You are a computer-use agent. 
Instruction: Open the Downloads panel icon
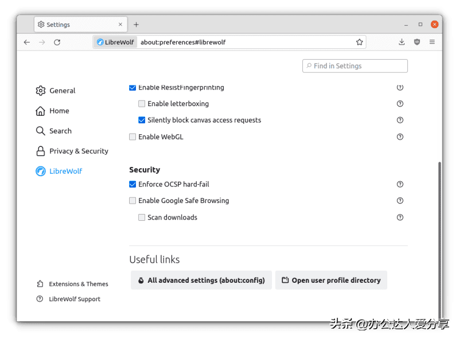point(402,42)
